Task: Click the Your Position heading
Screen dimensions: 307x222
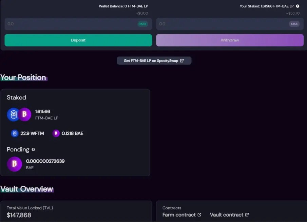Action: [23, 78]
